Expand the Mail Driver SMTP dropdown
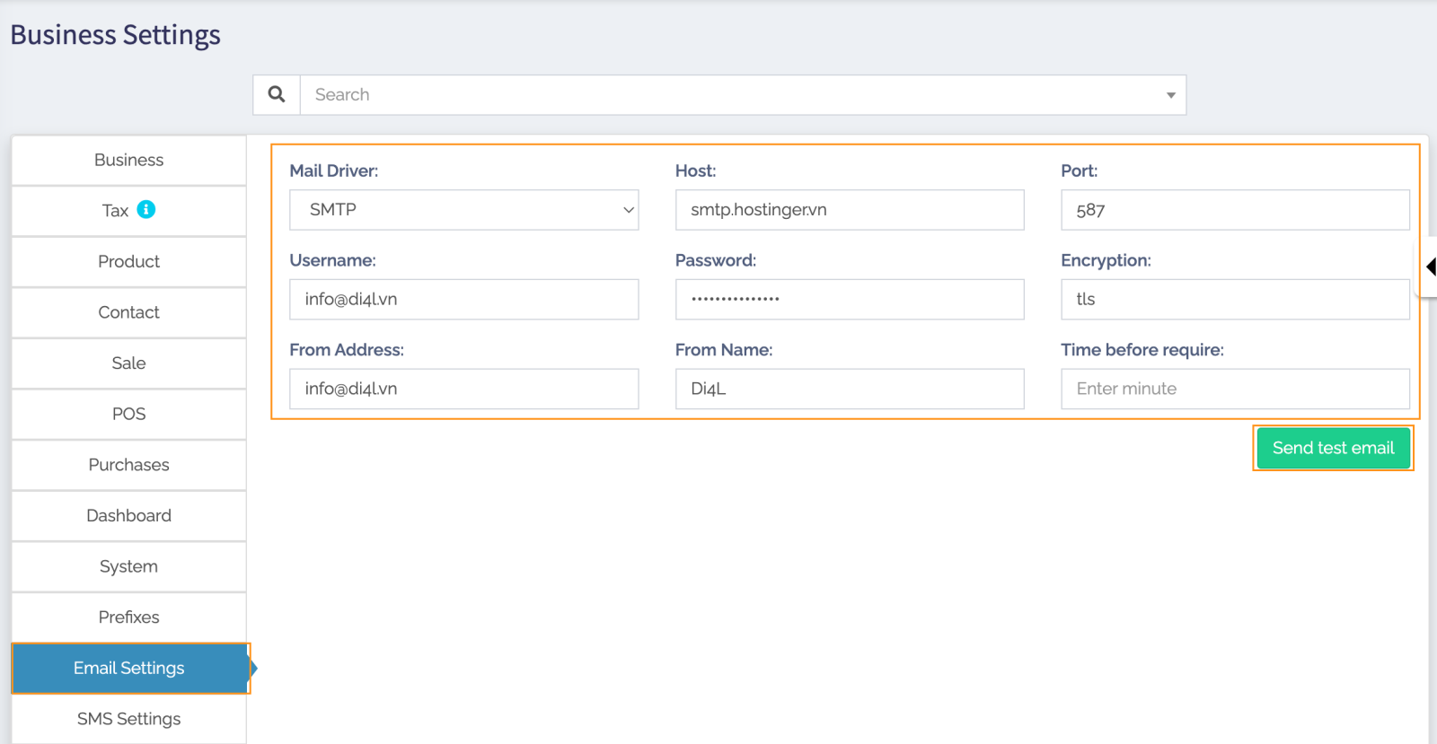 pos(463,210)
